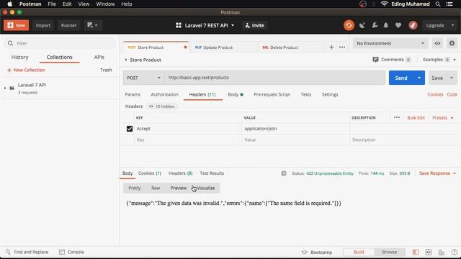Viewport: 461px width, 259px height.
Task: Switch to two pane view icon
Action: click(429, 252)
